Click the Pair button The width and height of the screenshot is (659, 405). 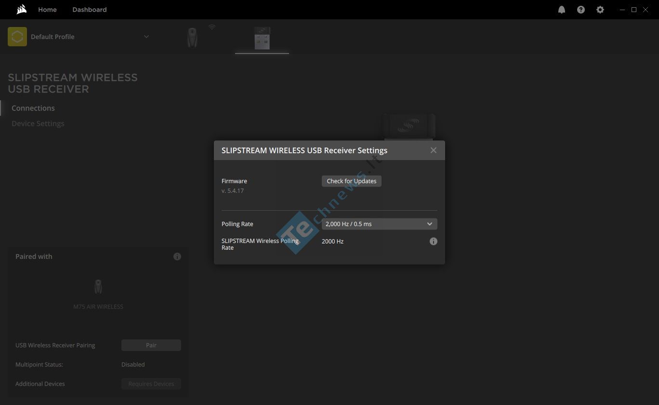click(x=151, y=345)
